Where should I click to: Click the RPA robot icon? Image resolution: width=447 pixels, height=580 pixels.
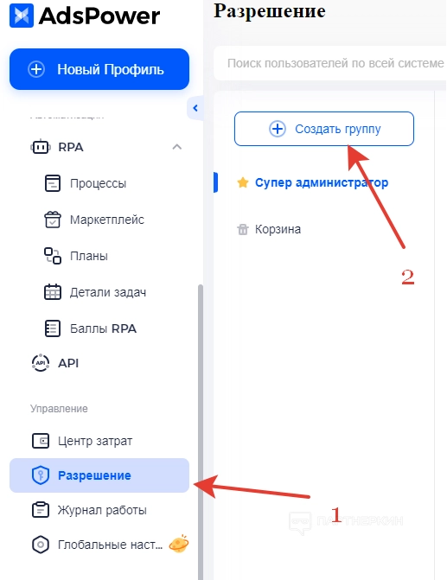[x=40, y=147]
